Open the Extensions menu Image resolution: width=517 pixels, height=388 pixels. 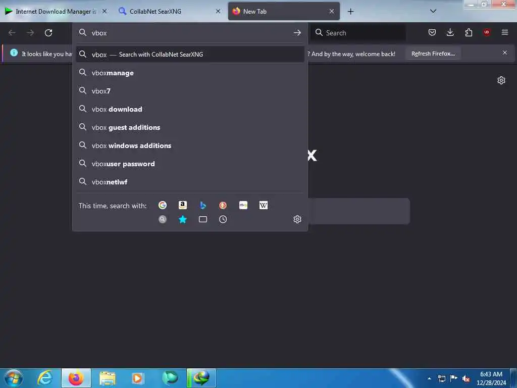coord(469,32)
